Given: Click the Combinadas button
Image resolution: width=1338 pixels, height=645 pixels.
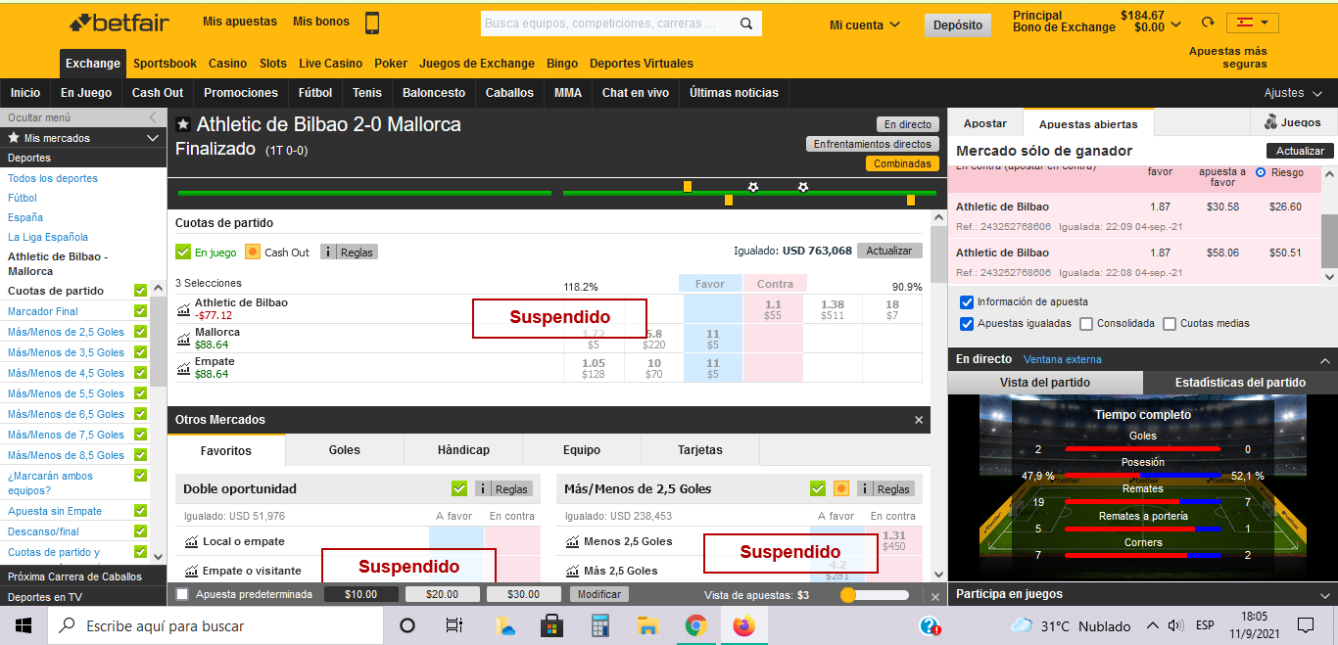Looking at the screenshot, I should (x=902, y=163).
